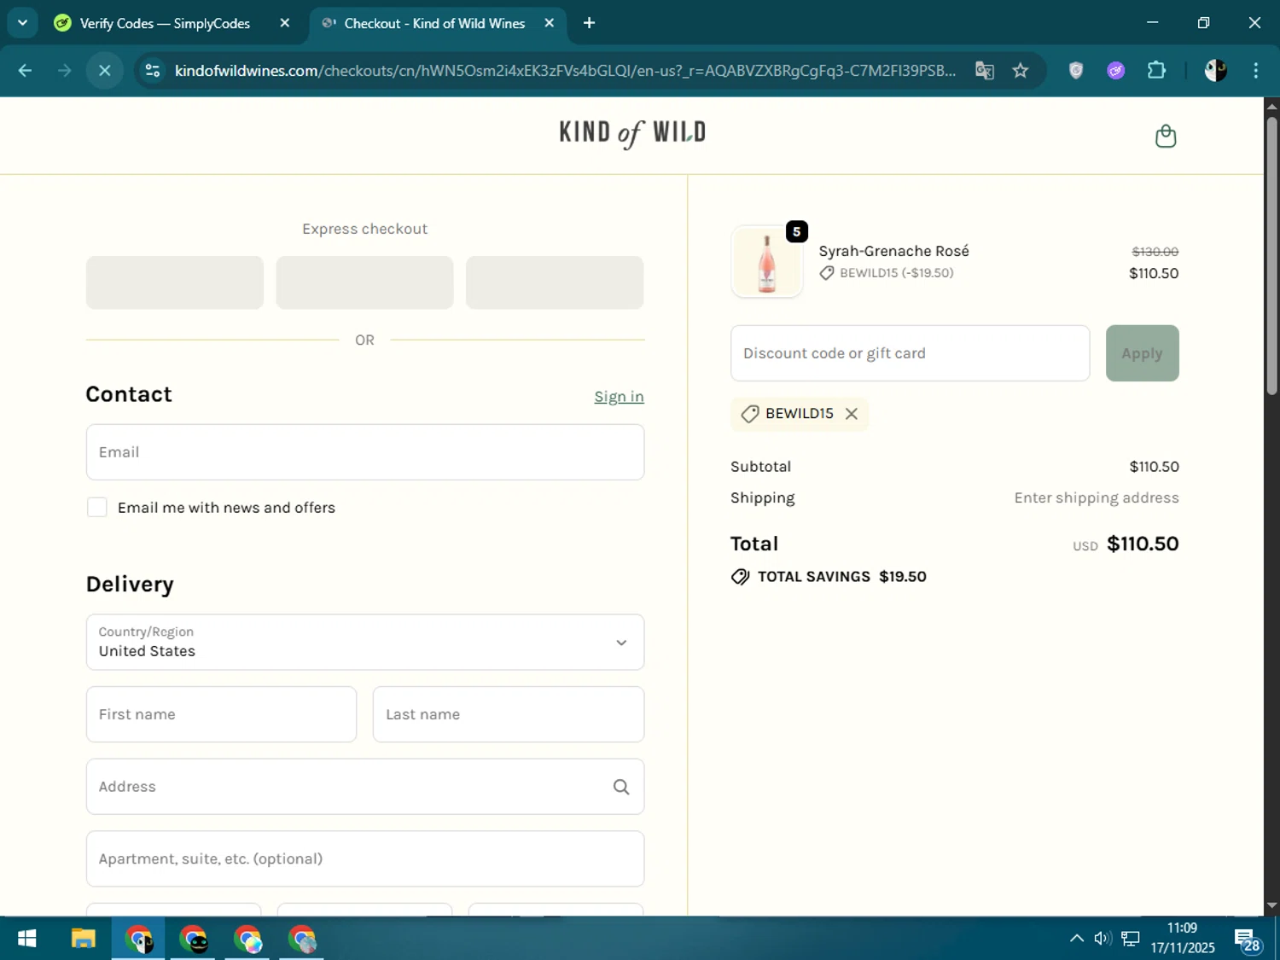The height and width of the screenshot is (960, 1280).
Task: Click the browser address bar URL
Action: pyautogui.click(x=565, y=71)
